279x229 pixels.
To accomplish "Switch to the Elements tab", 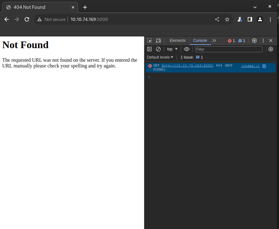I will 178,41.
